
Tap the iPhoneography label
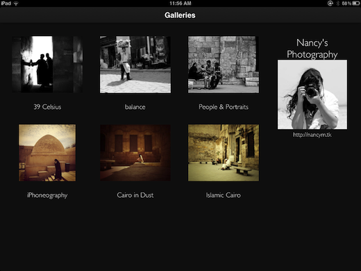click(x=47, y=195)
